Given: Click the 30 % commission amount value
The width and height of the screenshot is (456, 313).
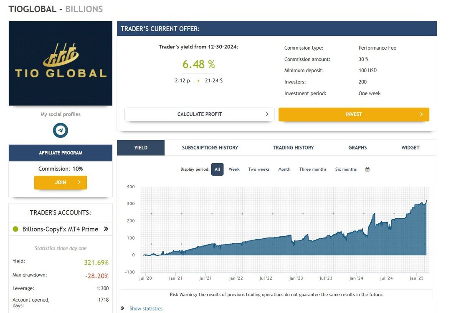Looking at the screenshot, I should pos(364,59).
